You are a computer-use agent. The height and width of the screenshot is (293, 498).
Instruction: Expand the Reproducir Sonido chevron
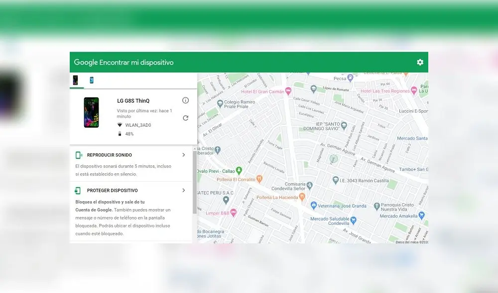[x=183, y=155]
